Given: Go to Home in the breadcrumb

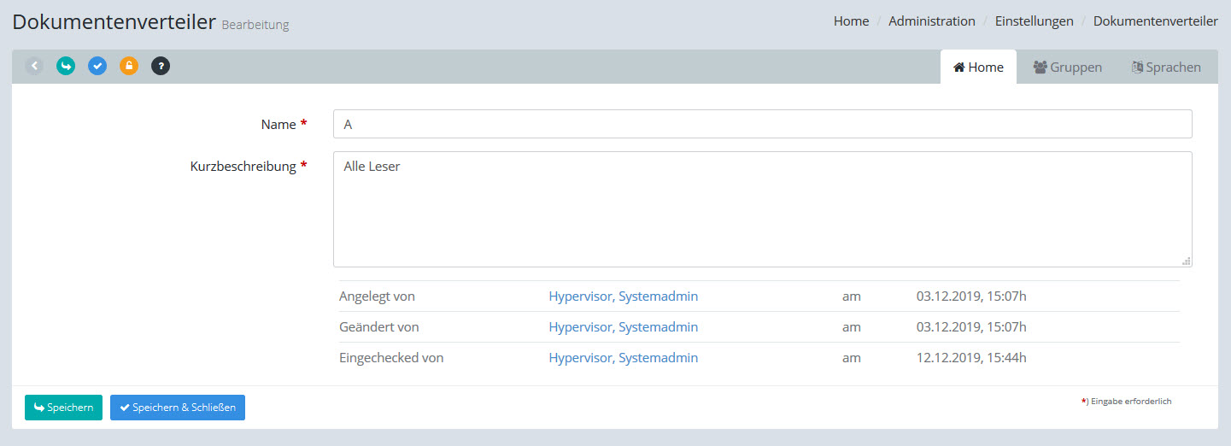Looking at the screenshot, I should coord(851,21).
